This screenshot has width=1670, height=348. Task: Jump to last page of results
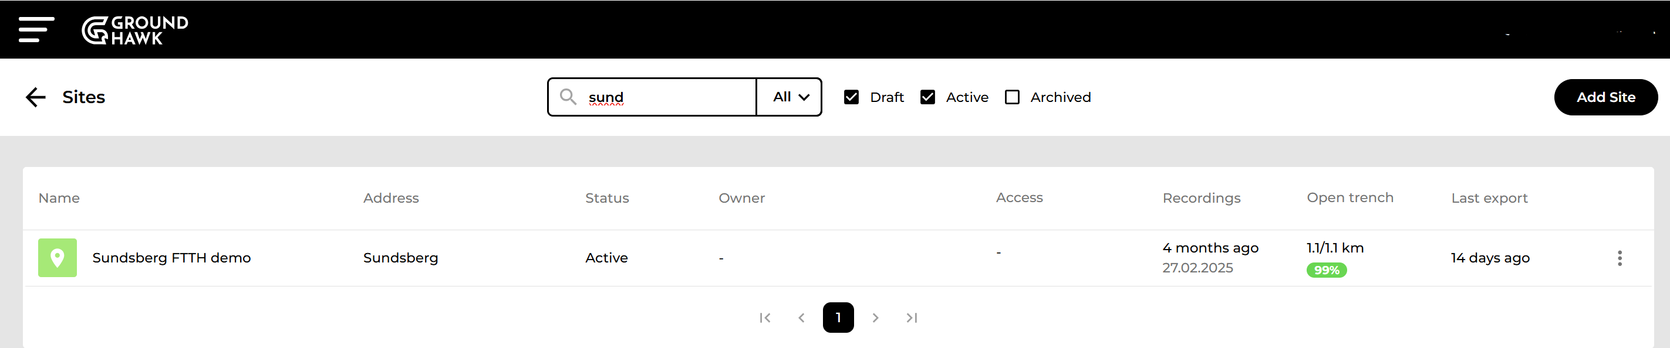(912, 318)
